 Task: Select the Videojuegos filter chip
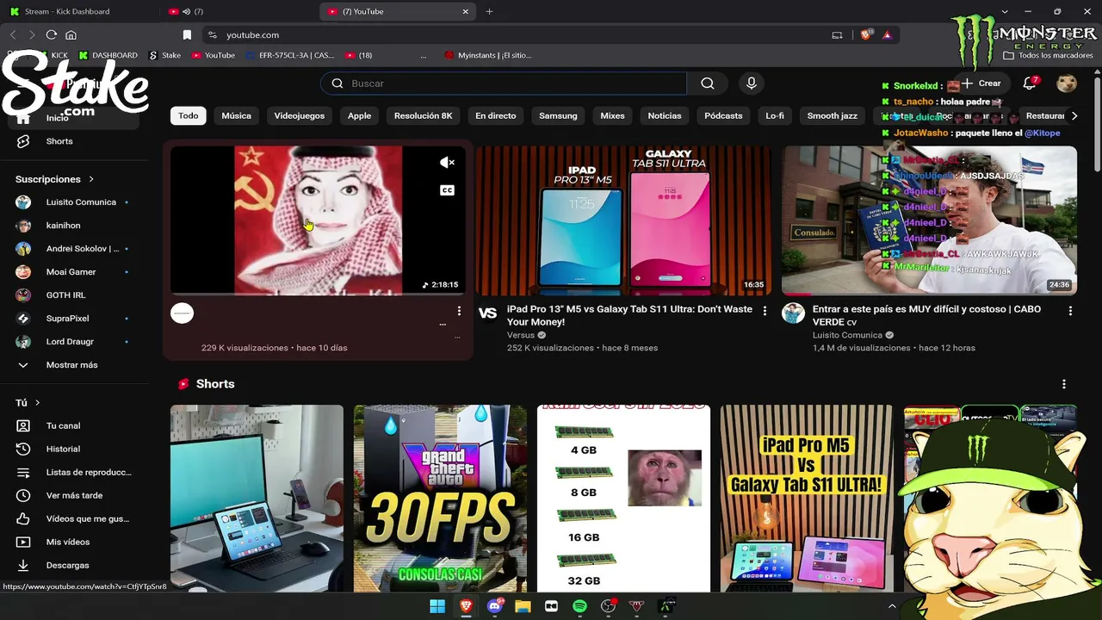[300, 115]
